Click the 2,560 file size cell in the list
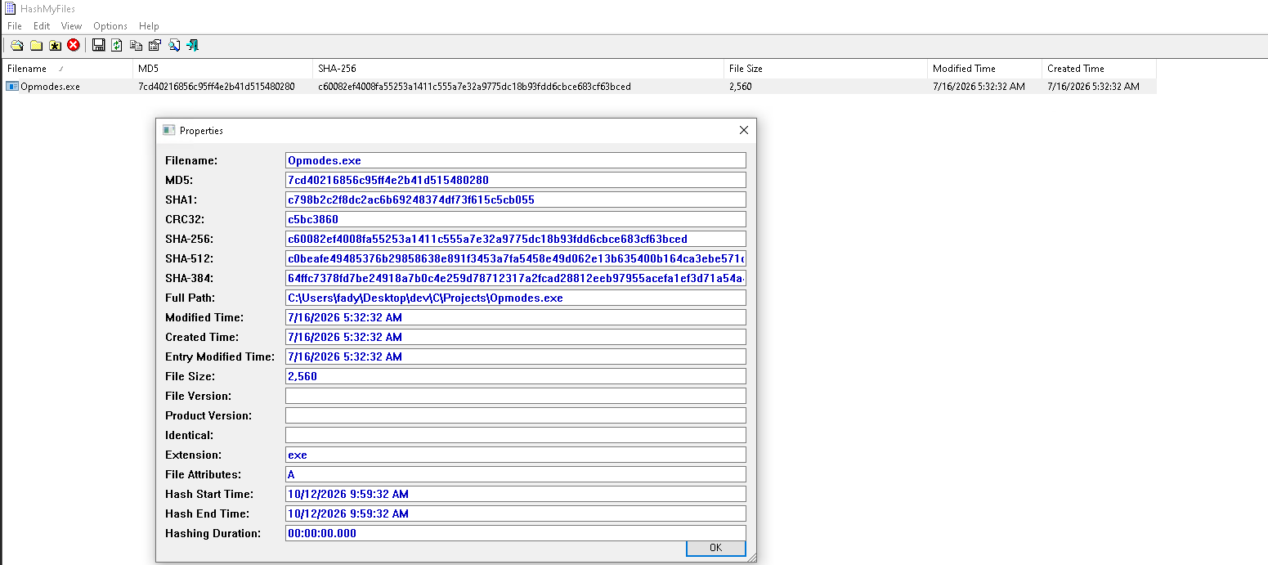 tap(741, 87)
